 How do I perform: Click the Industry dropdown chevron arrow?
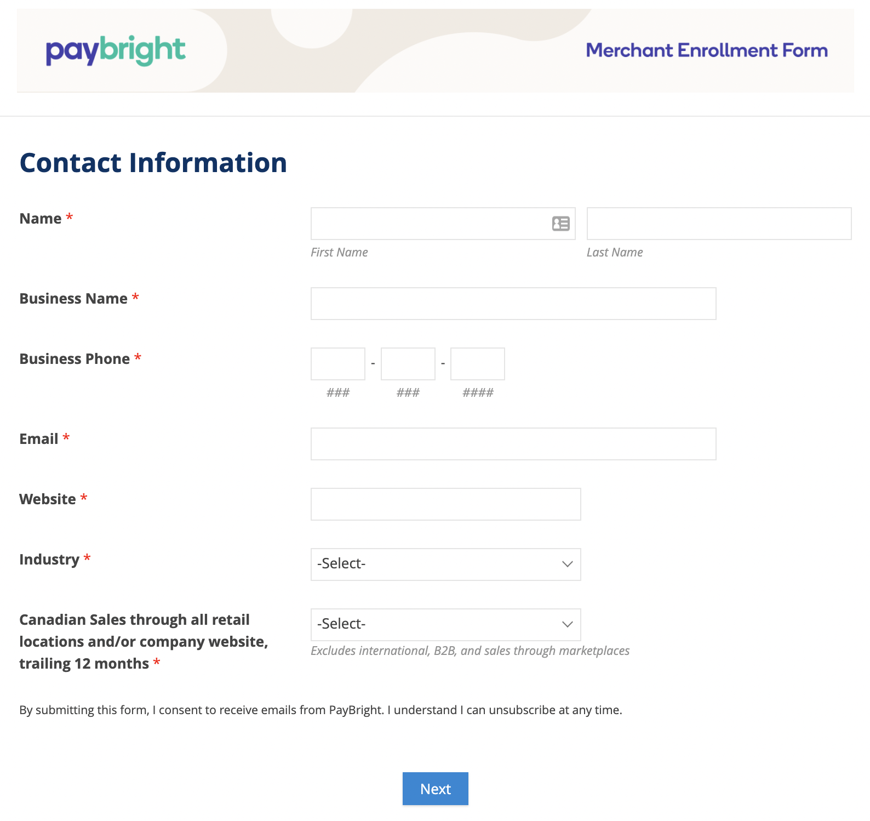point(567,564)
